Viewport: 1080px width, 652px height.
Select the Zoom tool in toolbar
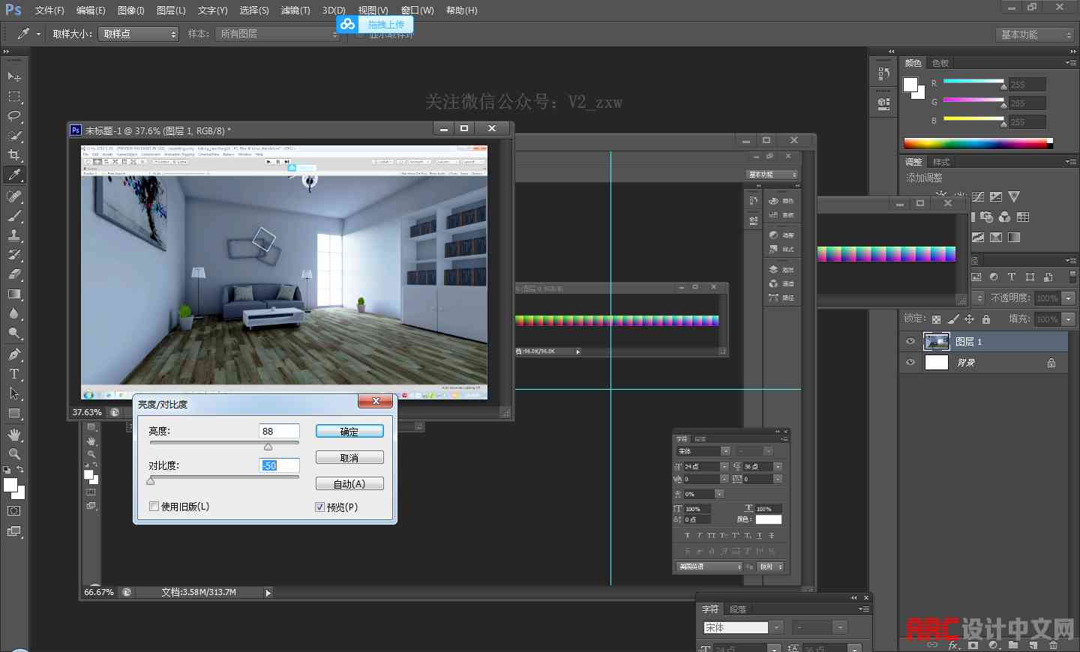pyautogui.click(x=14, y=454)
